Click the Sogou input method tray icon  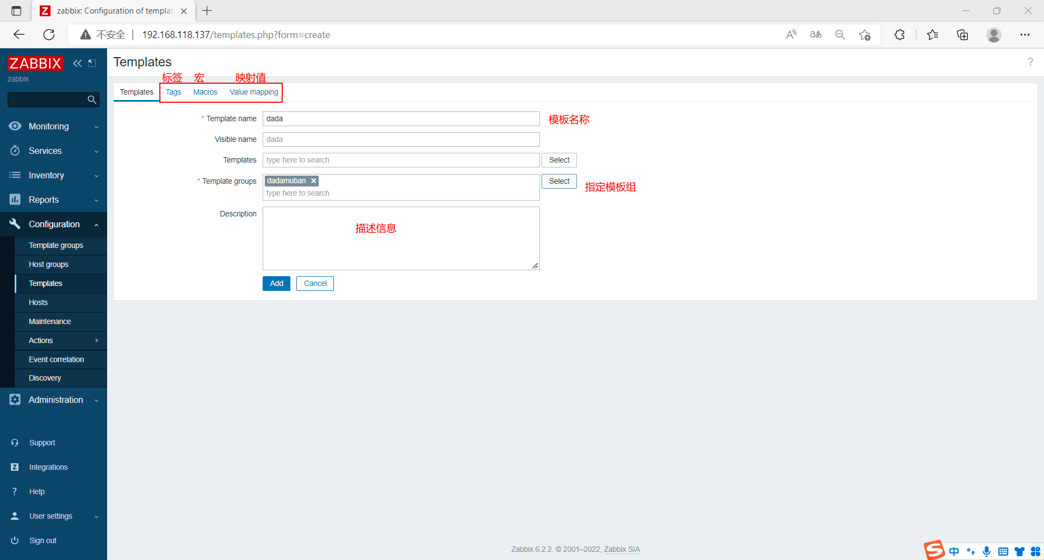pos(934,550)
